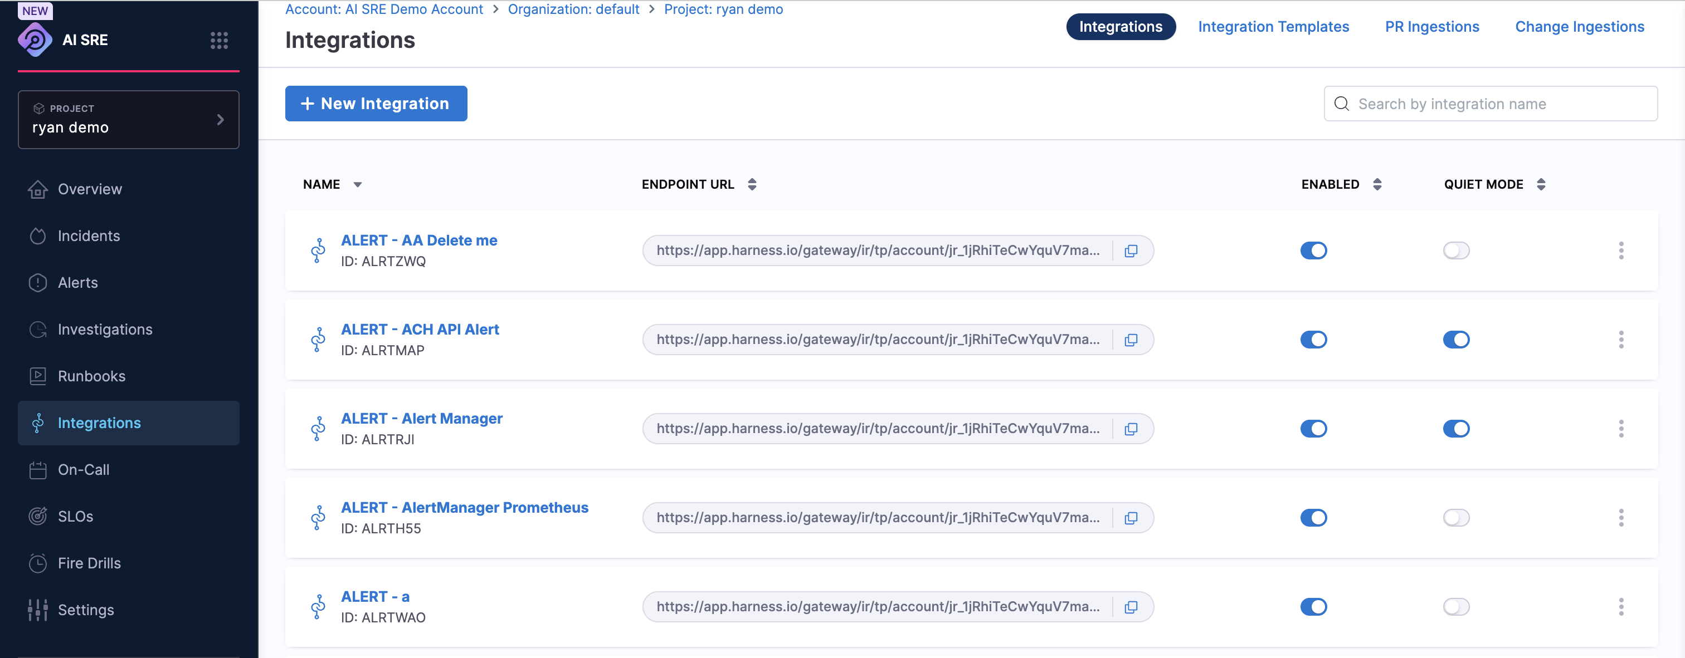Turn on Quiet Mode for AlertManager Prometheus
Image resolution: width=1685 pixels, height=658 pixels.
click(x=1456, y=518)
